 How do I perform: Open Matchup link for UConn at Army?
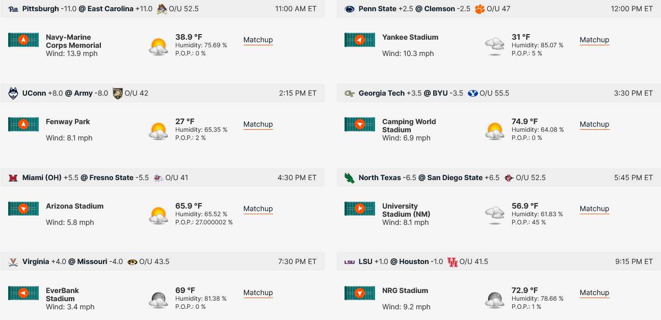coord(258,125)
